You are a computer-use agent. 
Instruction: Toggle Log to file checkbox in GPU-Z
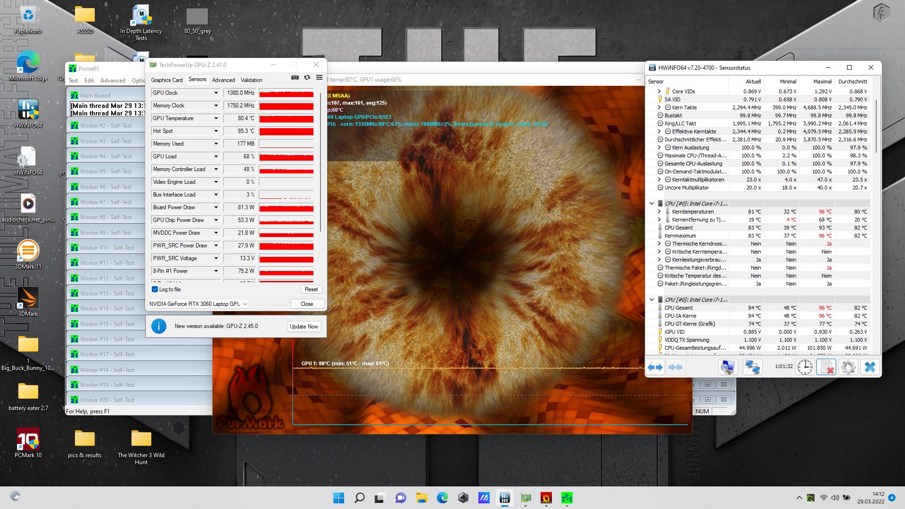pos(155,289)
